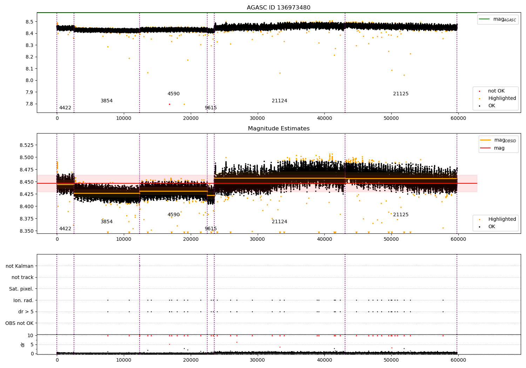Viewport: 526px width, 368px height.
Task: Select the 'not OK' legend entry
Action: [x=496, y=91]
